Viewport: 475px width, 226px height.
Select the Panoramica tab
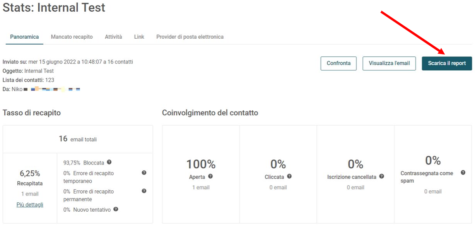[x=24, y=37]
